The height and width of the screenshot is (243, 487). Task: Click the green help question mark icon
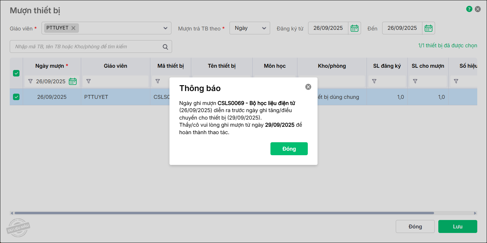click(x=469, y=9)
